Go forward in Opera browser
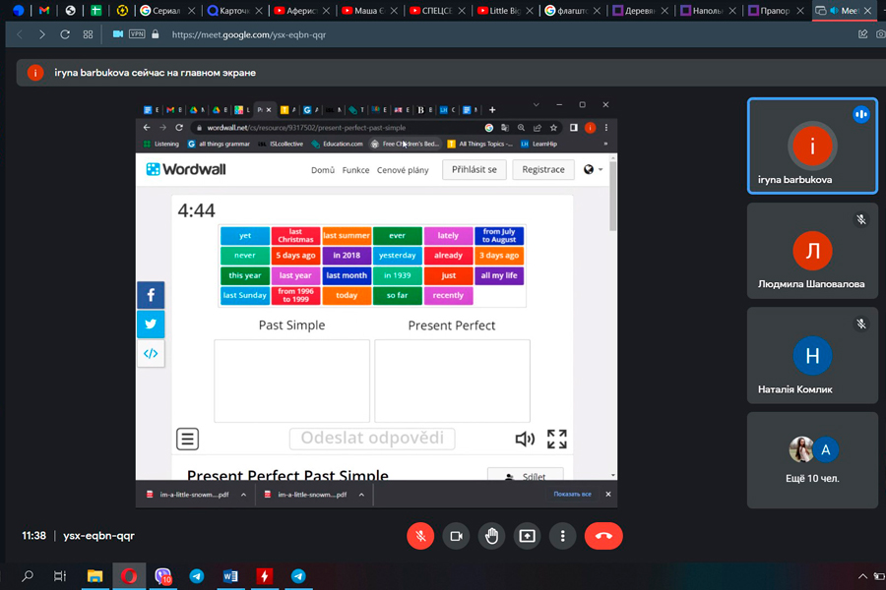This screenshot has height=590, width=886. (41, 34)
